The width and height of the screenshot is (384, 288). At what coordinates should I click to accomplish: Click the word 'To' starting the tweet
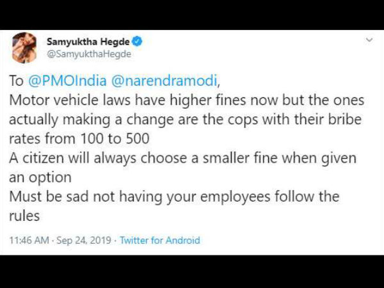point(17,81)
